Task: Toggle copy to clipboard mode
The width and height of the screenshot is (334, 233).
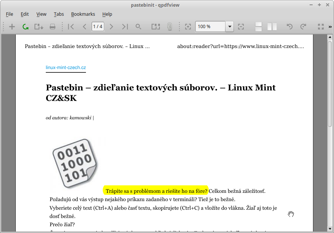Action: click(x=156, y=27)
